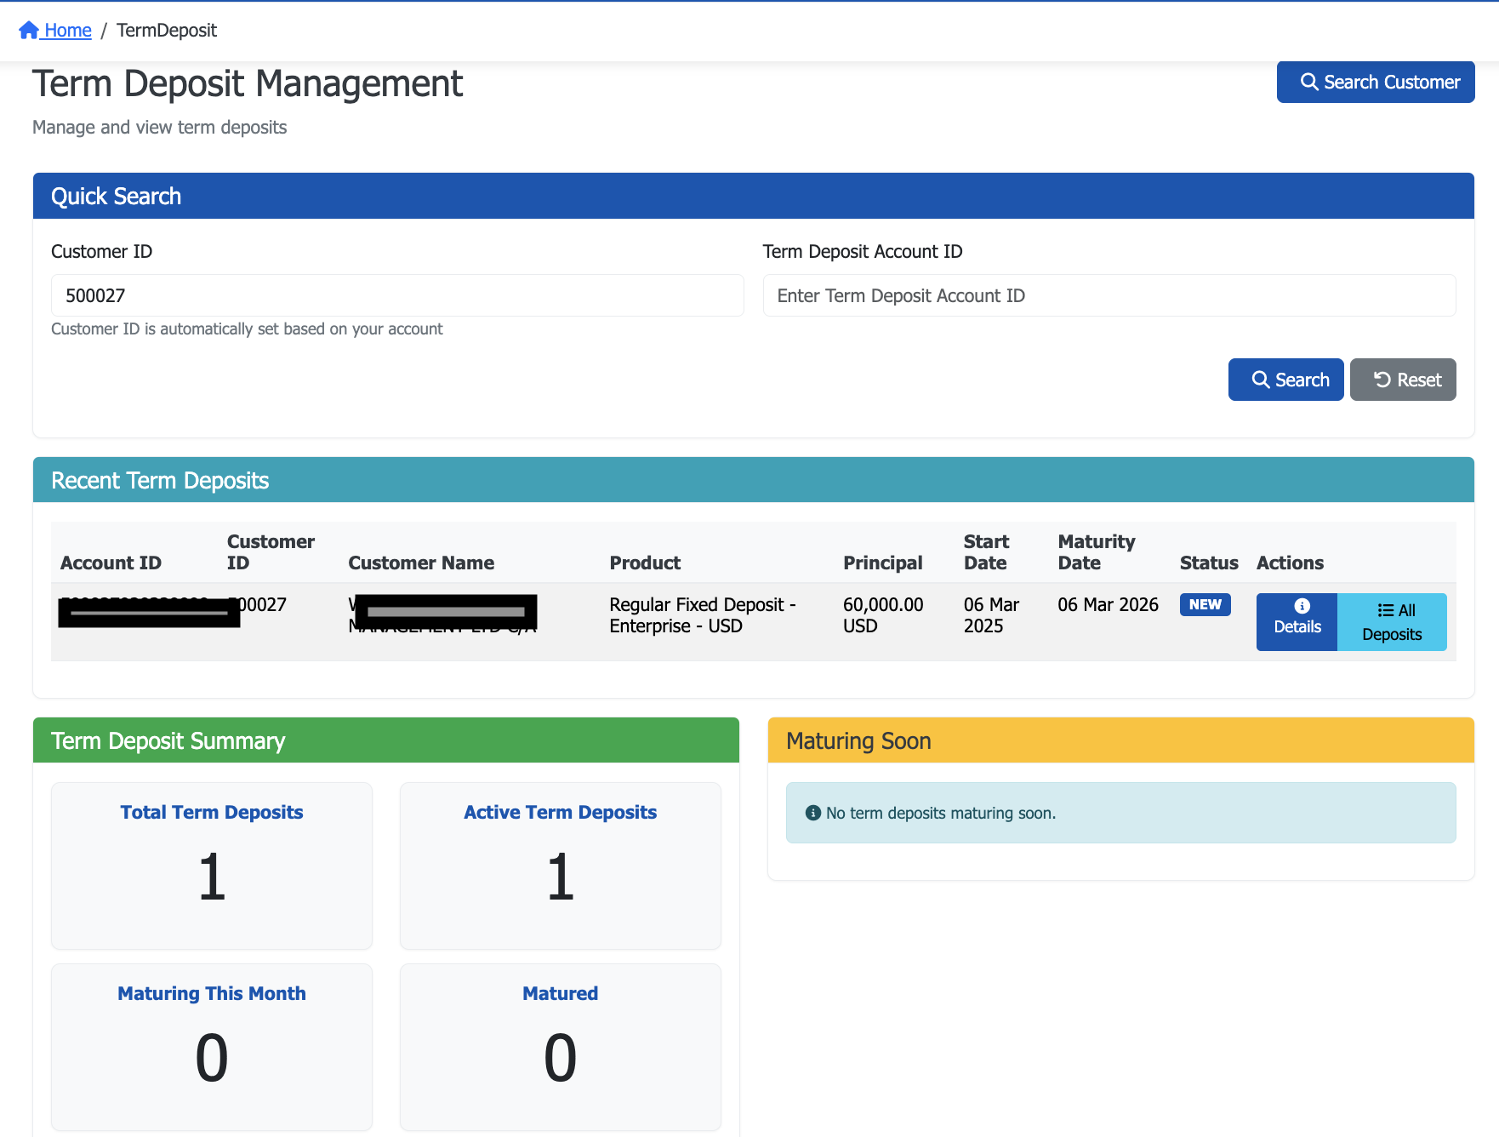Click the Home house icon in breadcrumb
The height and width of the screenshot is (1137, 1499).
point(28,31)
